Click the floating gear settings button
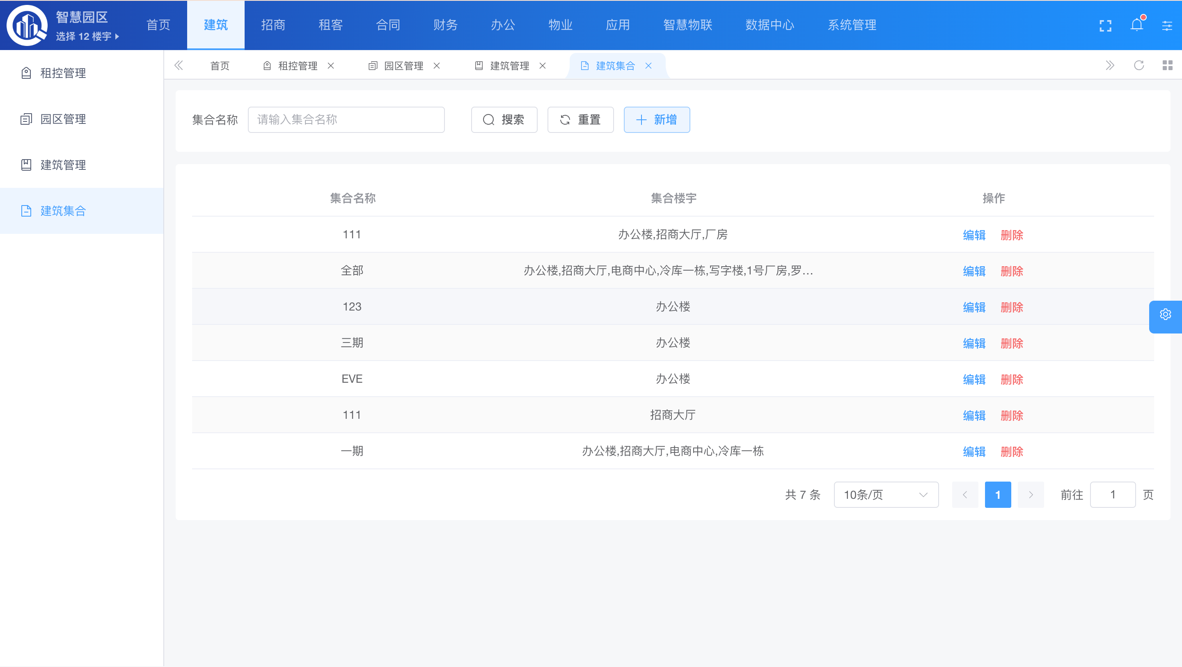The width and height of the screenshot is (1182, 667). [1165, 315]
